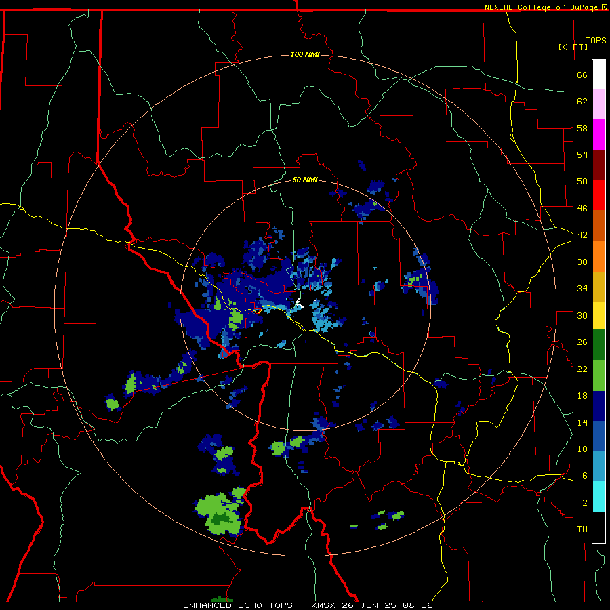The width and height of the screenshot is (610, 610).
Task: Click the [K FT] units label
Action: 573,47
